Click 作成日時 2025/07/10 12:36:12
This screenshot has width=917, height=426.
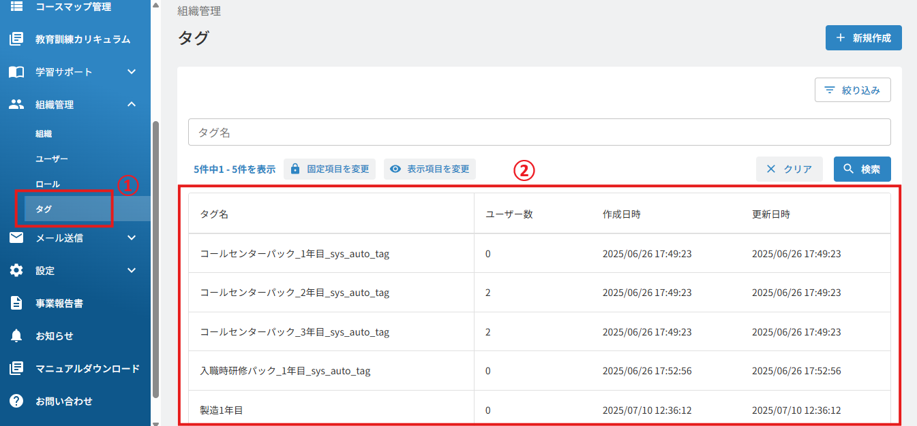tap(647, 410)
